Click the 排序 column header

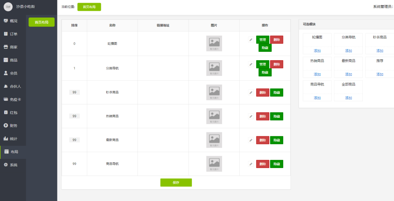[74, 25]
